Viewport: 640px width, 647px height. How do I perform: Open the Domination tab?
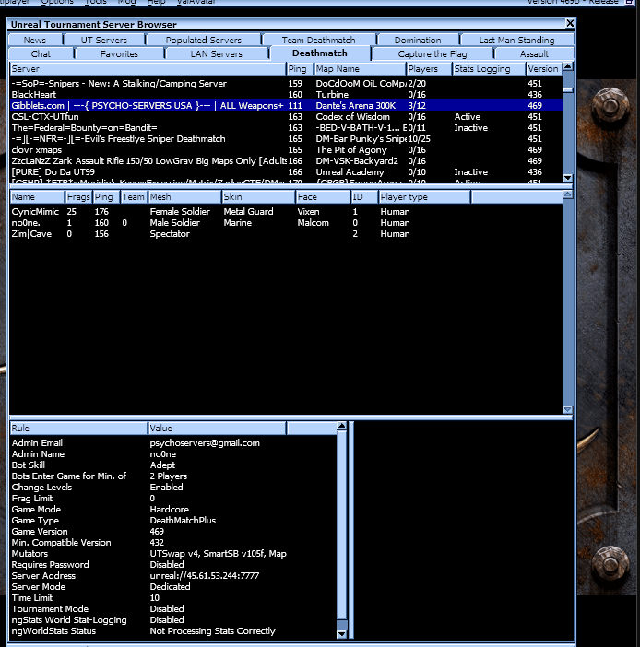click(418, 40)
